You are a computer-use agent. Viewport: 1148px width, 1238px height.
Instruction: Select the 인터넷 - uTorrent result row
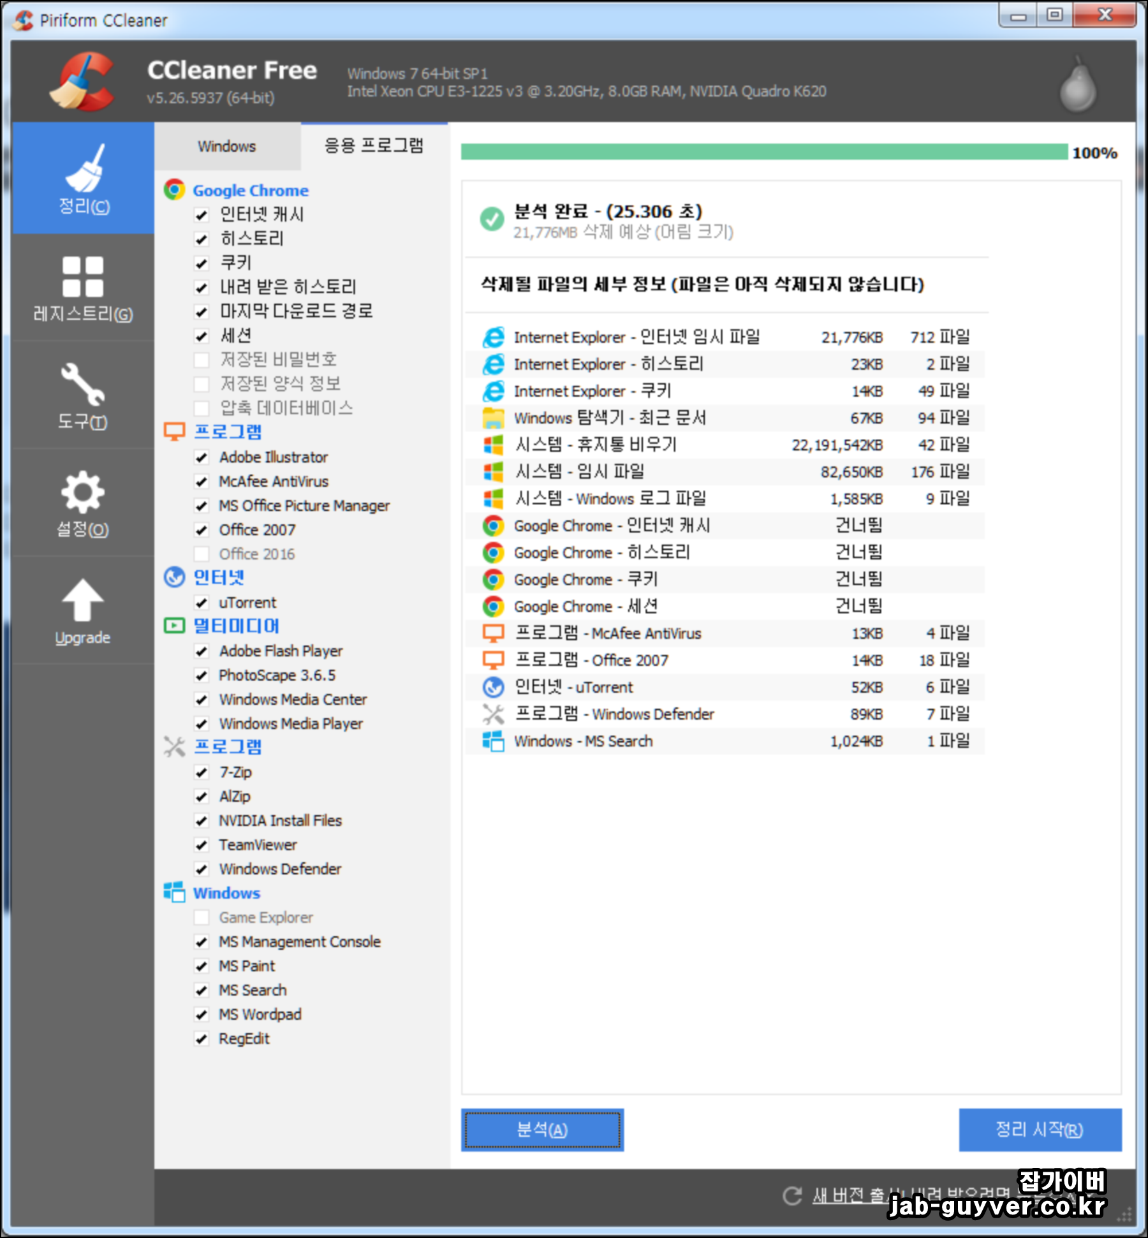[x=725, y=687]
